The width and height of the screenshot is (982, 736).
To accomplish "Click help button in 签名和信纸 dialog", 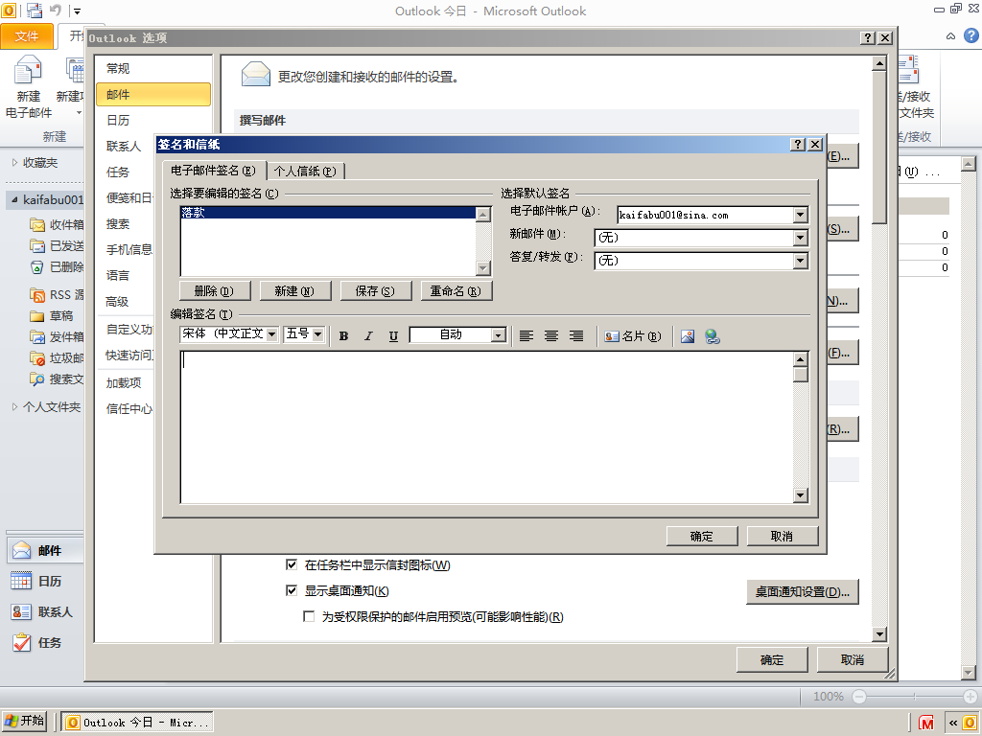I will (x=797, y=145).
